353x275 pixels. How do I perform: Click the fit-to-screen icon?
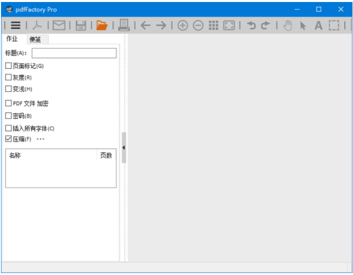pos(228,25)
